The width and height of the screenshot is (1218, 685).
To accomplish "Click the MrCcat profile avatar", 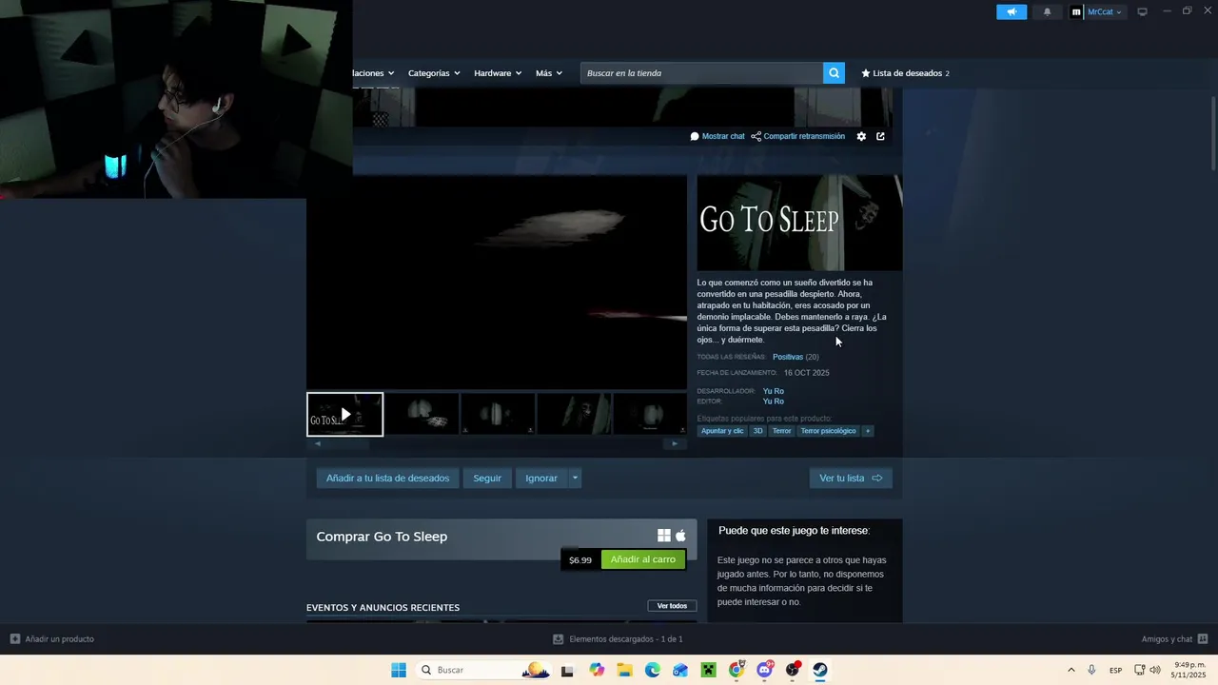I will (1076, 11).
